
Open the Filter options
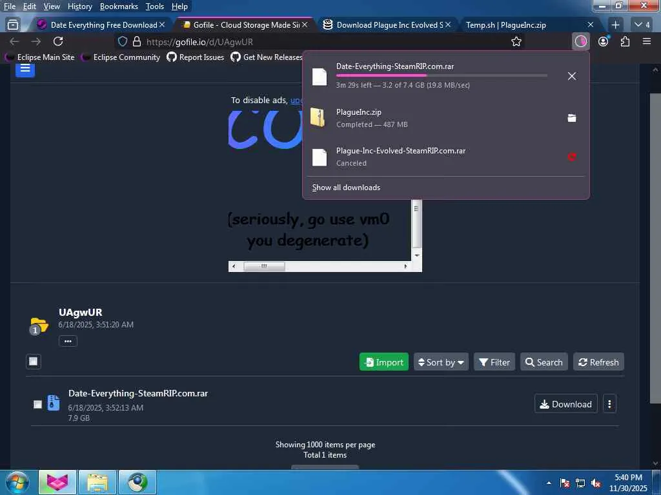pos(494,362)
